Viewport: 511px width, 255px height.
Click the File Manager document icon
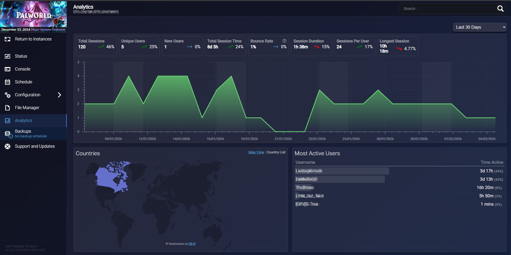8,108
